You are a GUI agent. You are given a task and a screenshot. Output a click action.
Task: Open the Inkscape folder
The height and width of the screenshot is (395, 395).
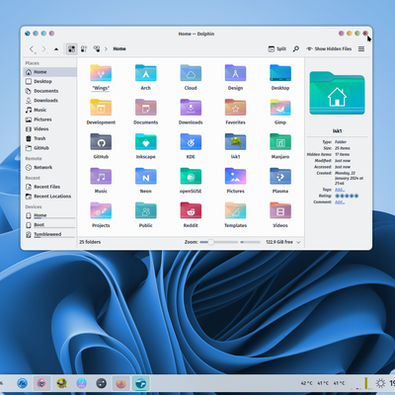pos(146,142)
